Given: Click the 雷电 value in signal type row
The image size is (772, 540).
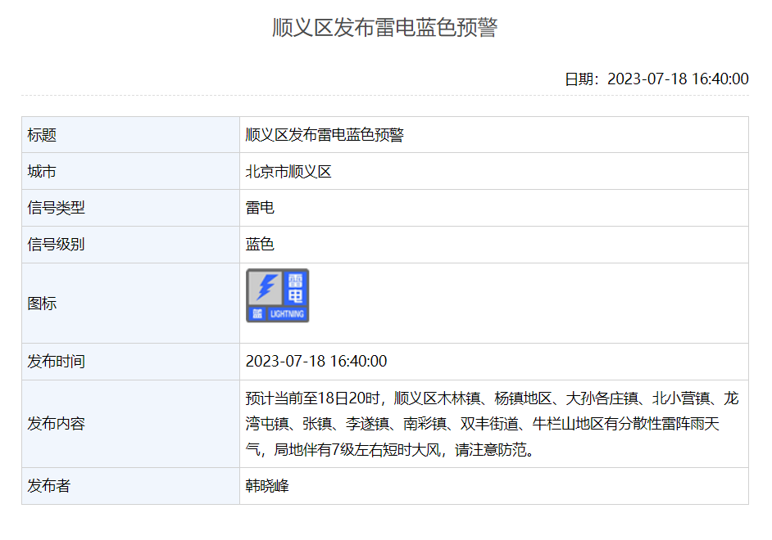Looking at the screenshot, I should [x=260, y=208].
